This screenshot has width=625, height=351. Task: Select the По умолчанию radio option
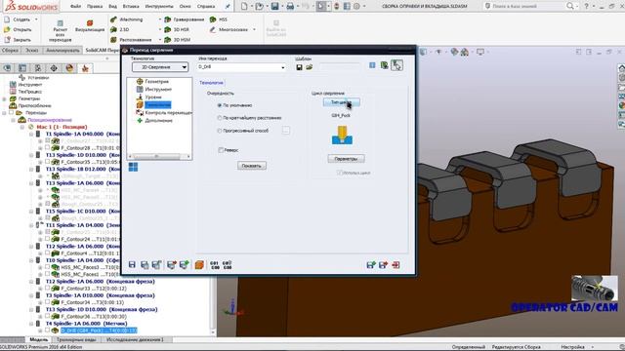[219, 105]
